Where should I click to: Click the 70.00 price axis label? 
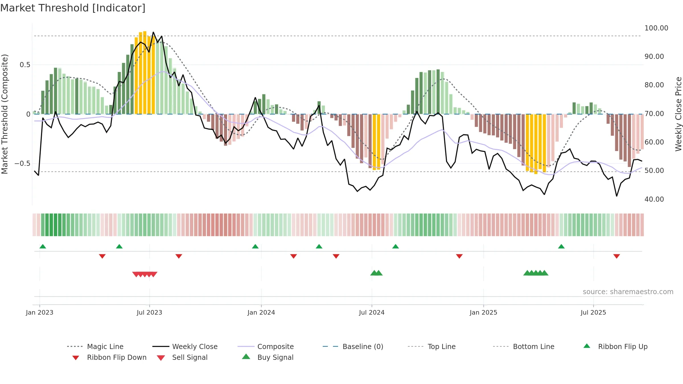click(654, 113)
